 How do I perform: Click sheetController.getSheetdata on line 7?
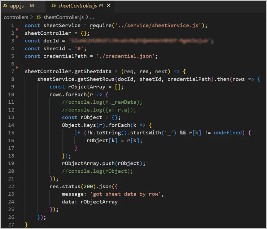[x=68, y=72]
